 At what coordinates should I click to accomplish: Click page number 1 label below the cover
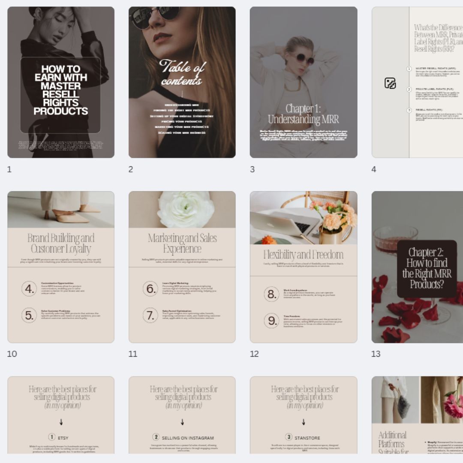pyautogui.click(x=9, y=169)
